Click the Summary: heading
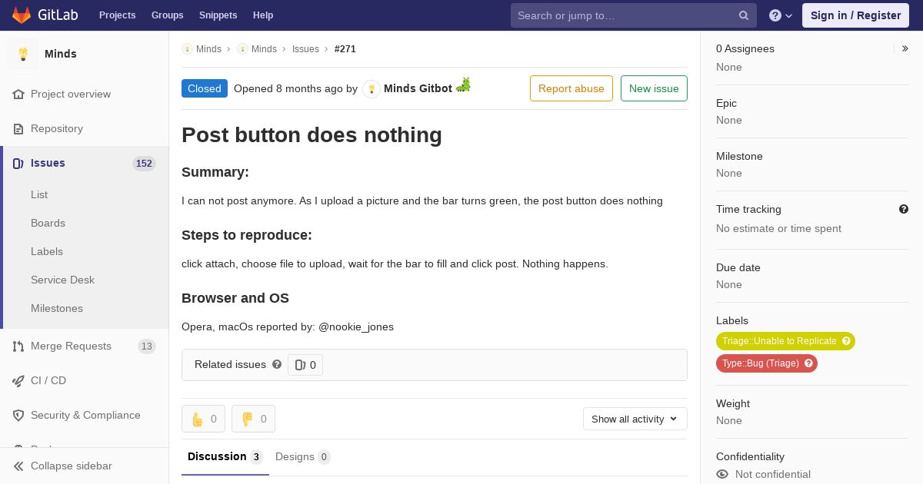Viewport: 923px width, 484px height. point(215,172)
